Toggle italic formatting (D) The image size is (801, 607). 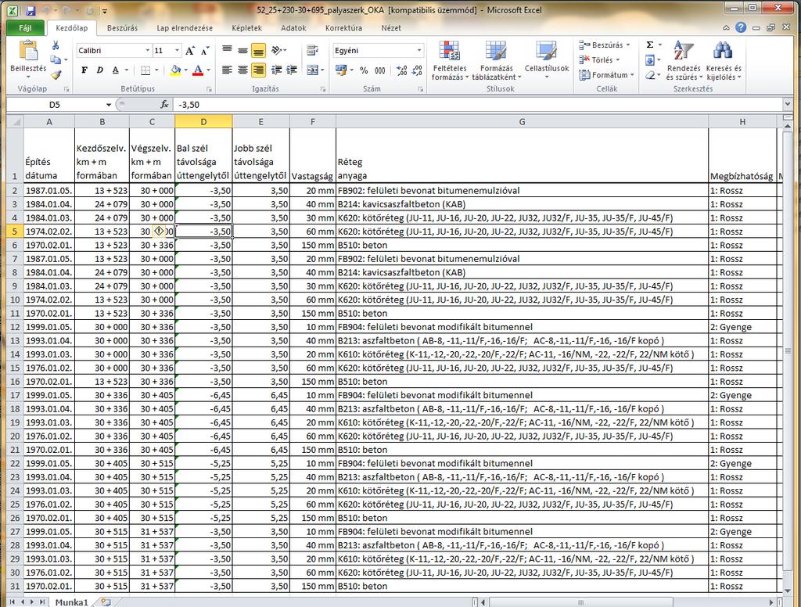(99, 70)
